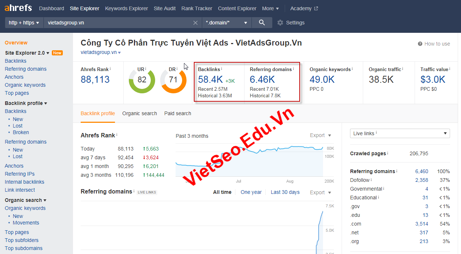The height and width of the screenshot is (254, 461).
Task: Click the search magnifying glass icon
Action: click(262, 22)
